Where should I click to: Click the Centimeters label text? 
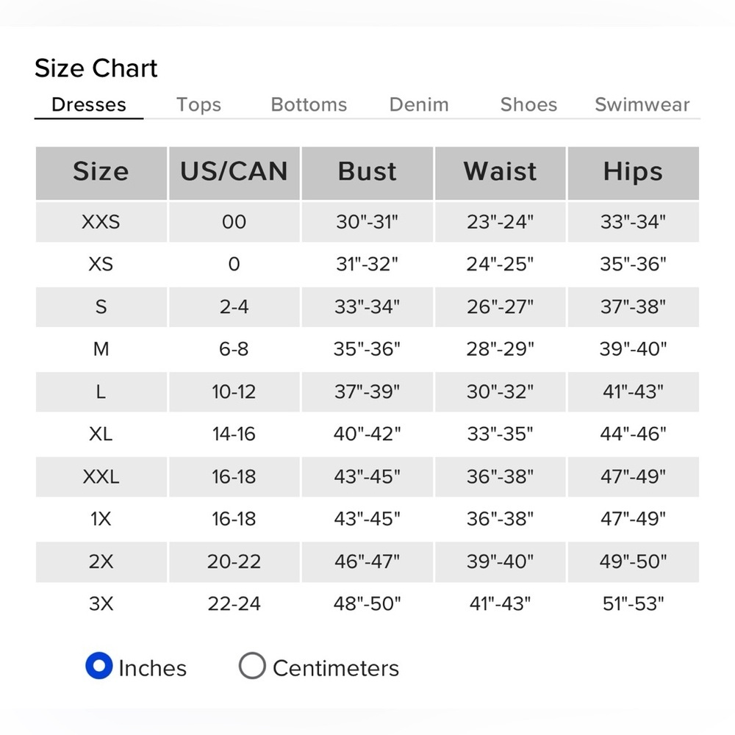[x=336, y=668]
